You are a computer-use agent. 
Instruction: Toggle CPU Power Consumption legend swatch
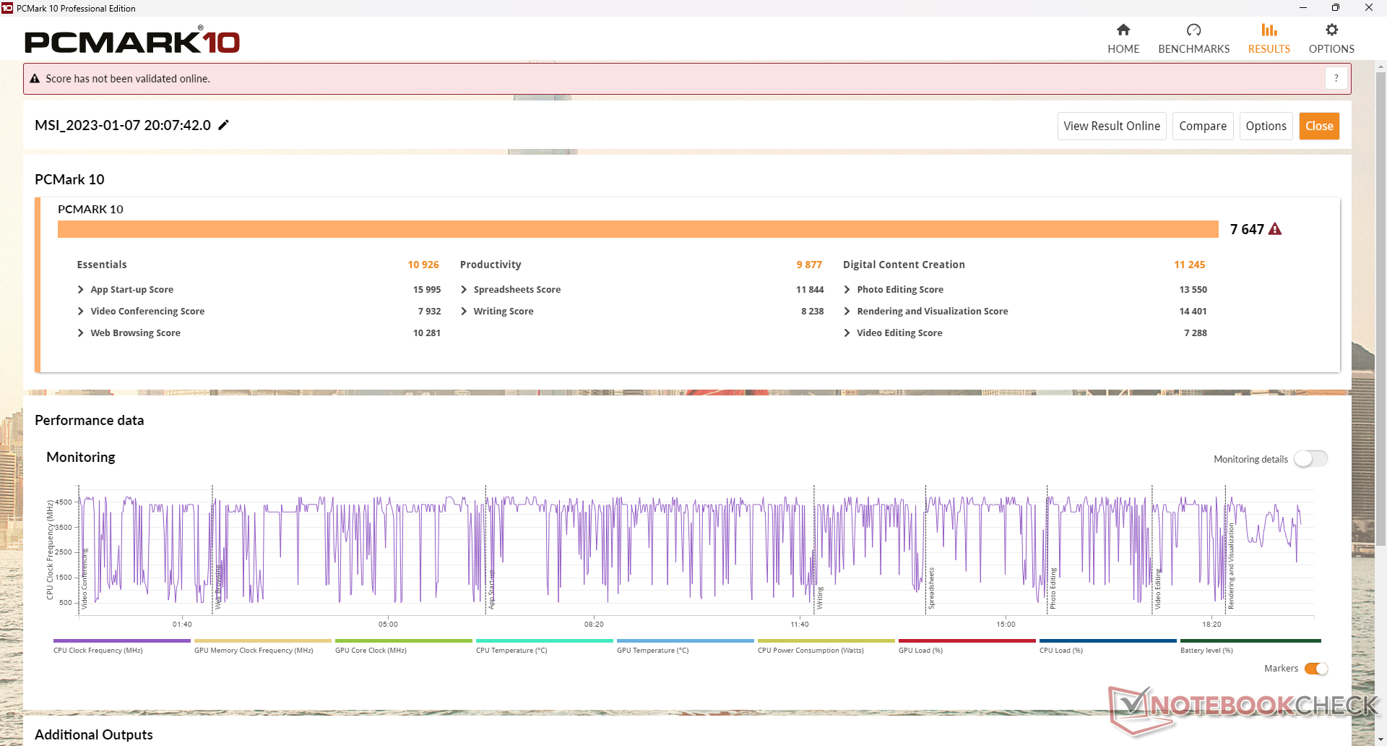[826, 640]
